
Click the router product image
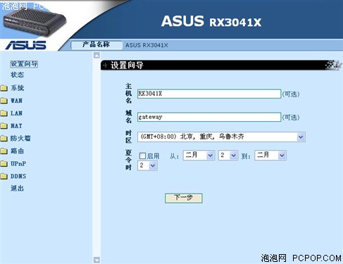tap(35, 22)
